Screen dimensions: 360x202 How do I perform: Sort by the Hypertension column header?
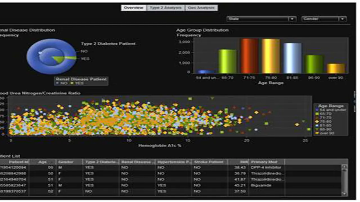(x=174, y=162)
